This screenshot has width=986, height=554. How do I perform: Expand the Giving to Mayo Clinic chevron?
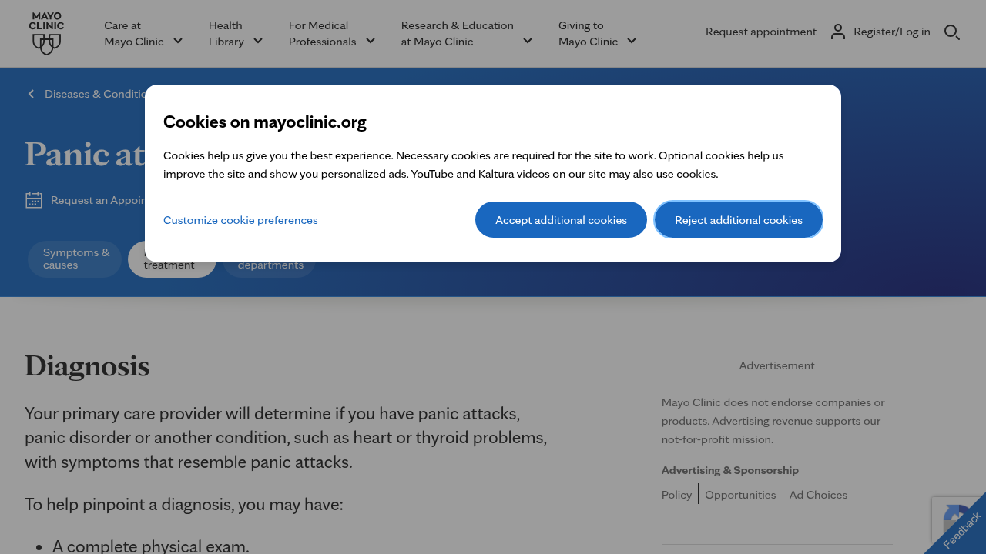tap(632, 41)
